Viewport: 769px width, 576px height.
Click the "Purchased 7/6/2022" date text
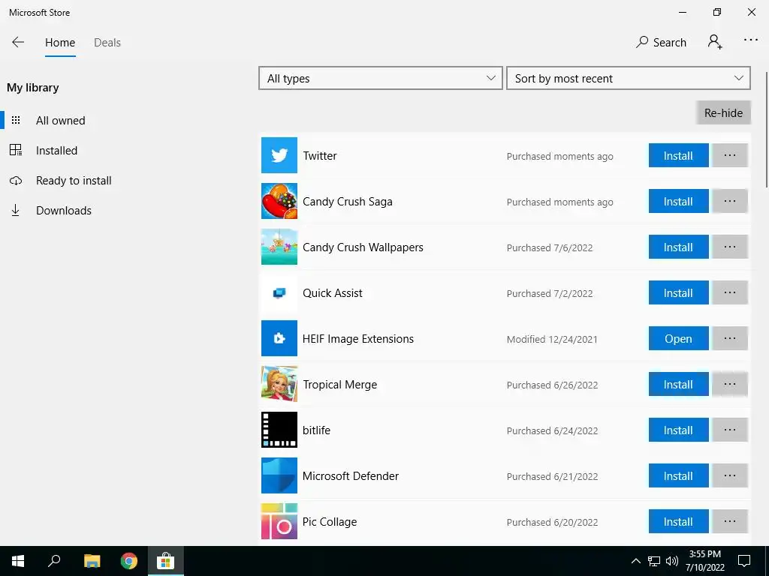(x=550, y=247)
